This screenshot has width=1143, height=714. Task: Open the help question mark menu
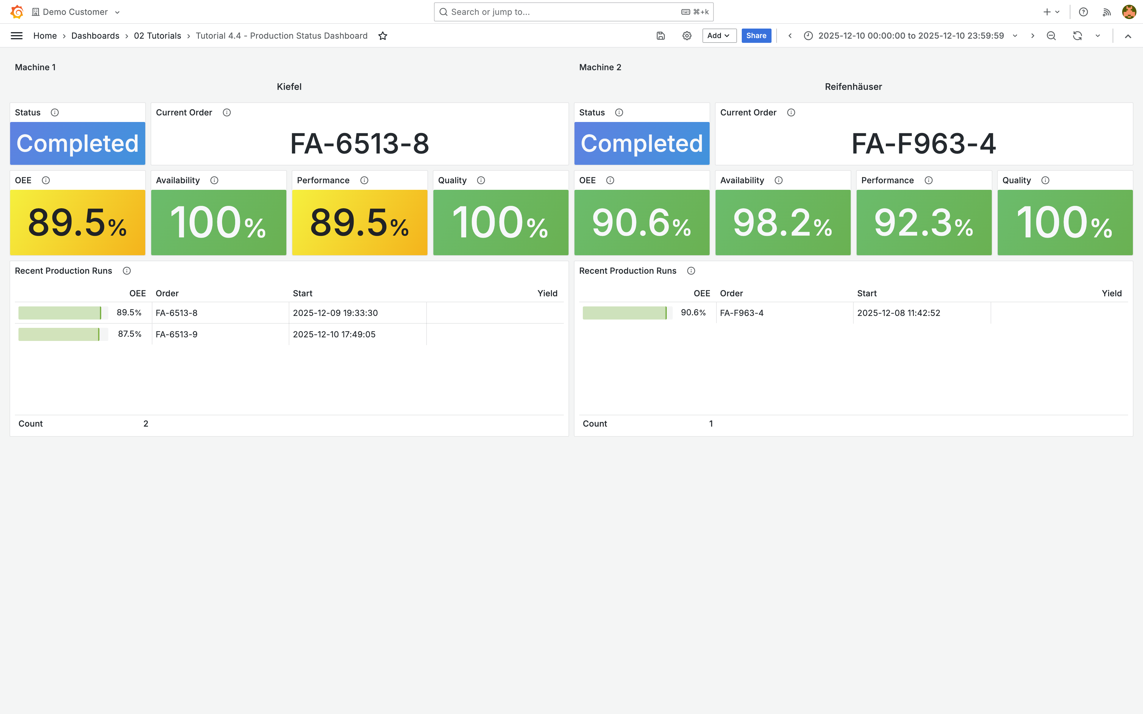coord(1083,12)
